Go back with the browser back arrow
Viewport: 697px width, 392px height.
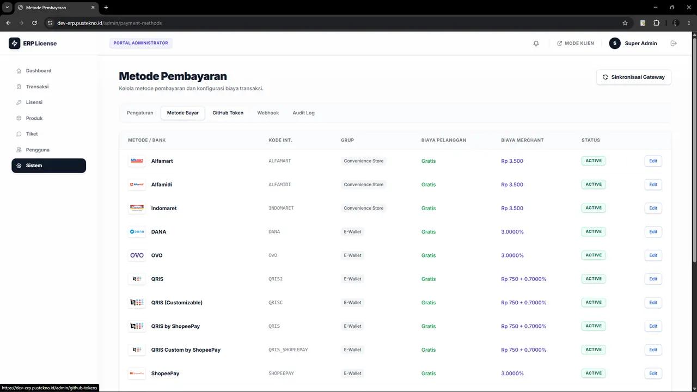8,23
